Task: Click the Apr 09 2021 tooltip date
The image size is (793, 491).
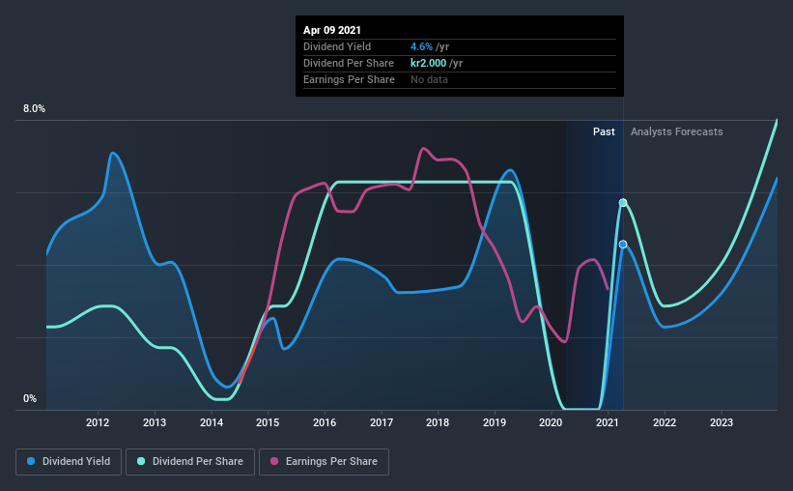Action: [332, 30]
